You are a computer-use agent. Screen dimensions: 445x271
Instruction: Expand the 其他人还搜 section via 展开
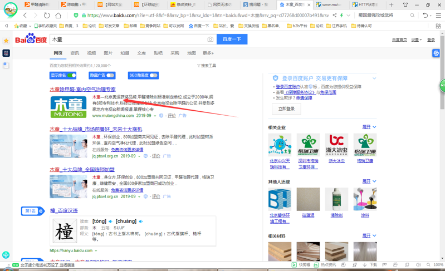[x=369, y=181]
